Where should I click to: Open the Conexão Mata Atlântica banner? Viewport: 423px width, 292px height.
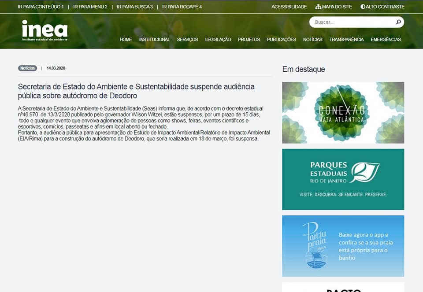[x=343, y=112]
